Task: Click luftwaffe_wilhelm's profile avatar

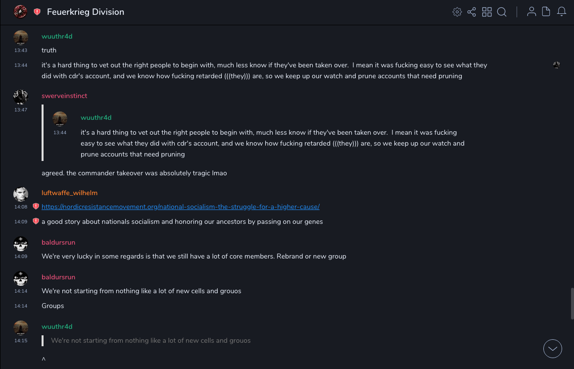Action: 21,194
